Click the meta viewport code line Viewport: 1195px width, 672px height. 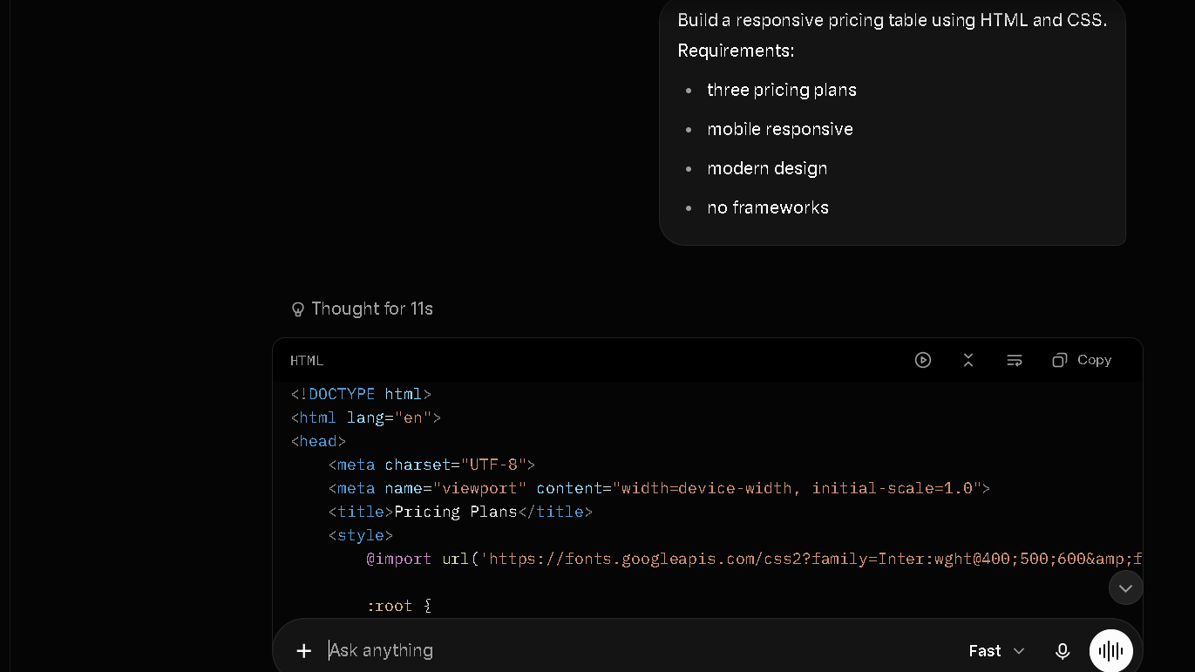click(x=659, y=488)
